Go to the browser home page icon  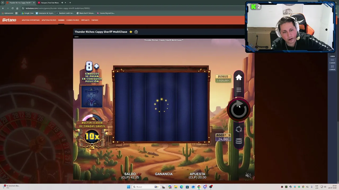tap(17, 8)
